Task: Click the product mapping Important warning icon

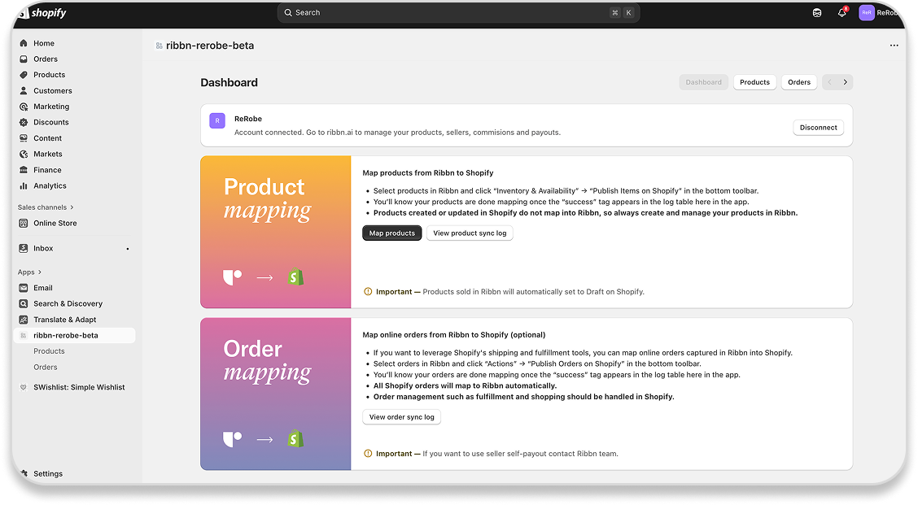Action: pos(368,291)
